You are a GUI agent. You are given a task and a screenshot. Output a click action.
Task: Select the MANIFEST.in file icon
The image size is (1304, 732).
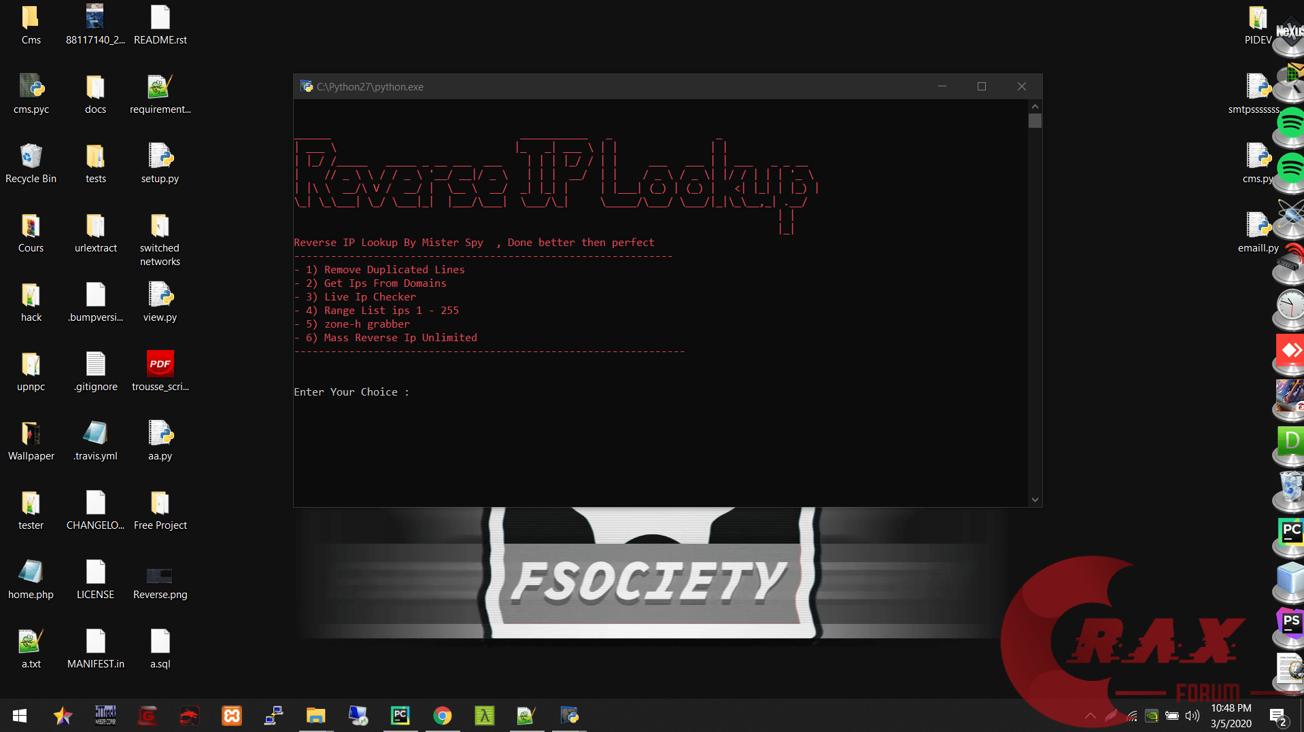[x=95, y=649]
